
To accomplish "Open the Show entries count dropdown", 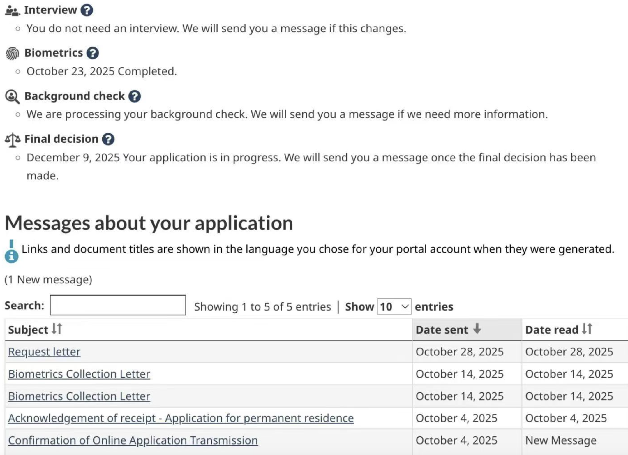I will tap(394, 306).
